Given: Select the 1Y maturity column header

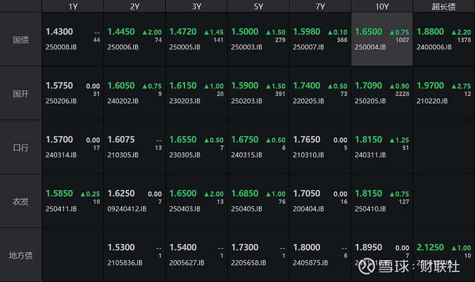Looking at the screenshot, I should (x=73, y=7).
